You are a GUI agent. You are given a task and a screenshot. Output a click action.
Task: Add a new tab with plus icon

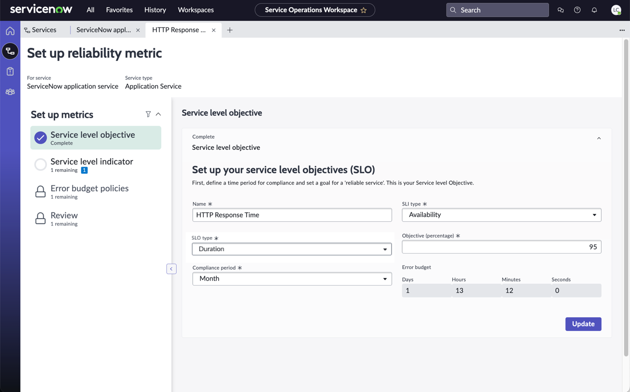tap(230, 30)
